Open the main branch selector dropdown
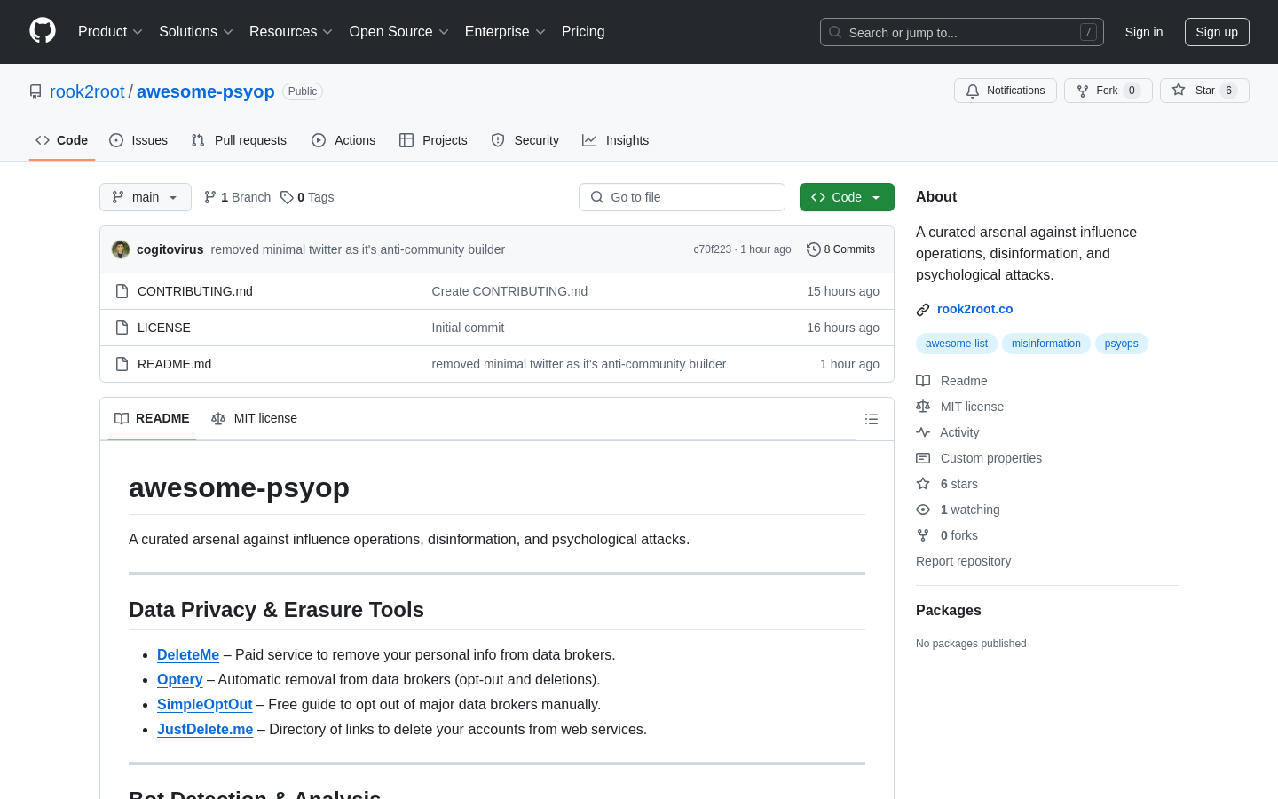The image size is (1278, 799). (146, 197)
